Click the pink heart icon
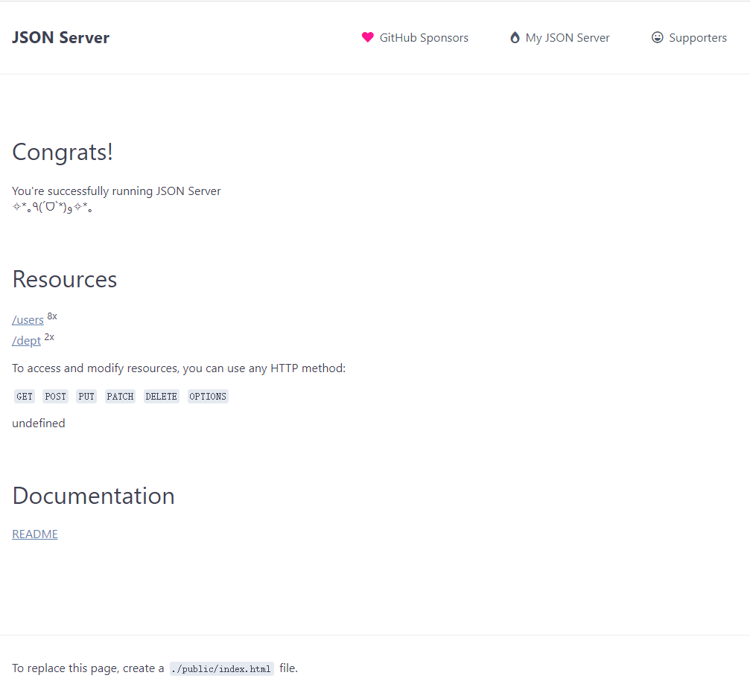This screenshot has height=684, width=750. [367, 37]
